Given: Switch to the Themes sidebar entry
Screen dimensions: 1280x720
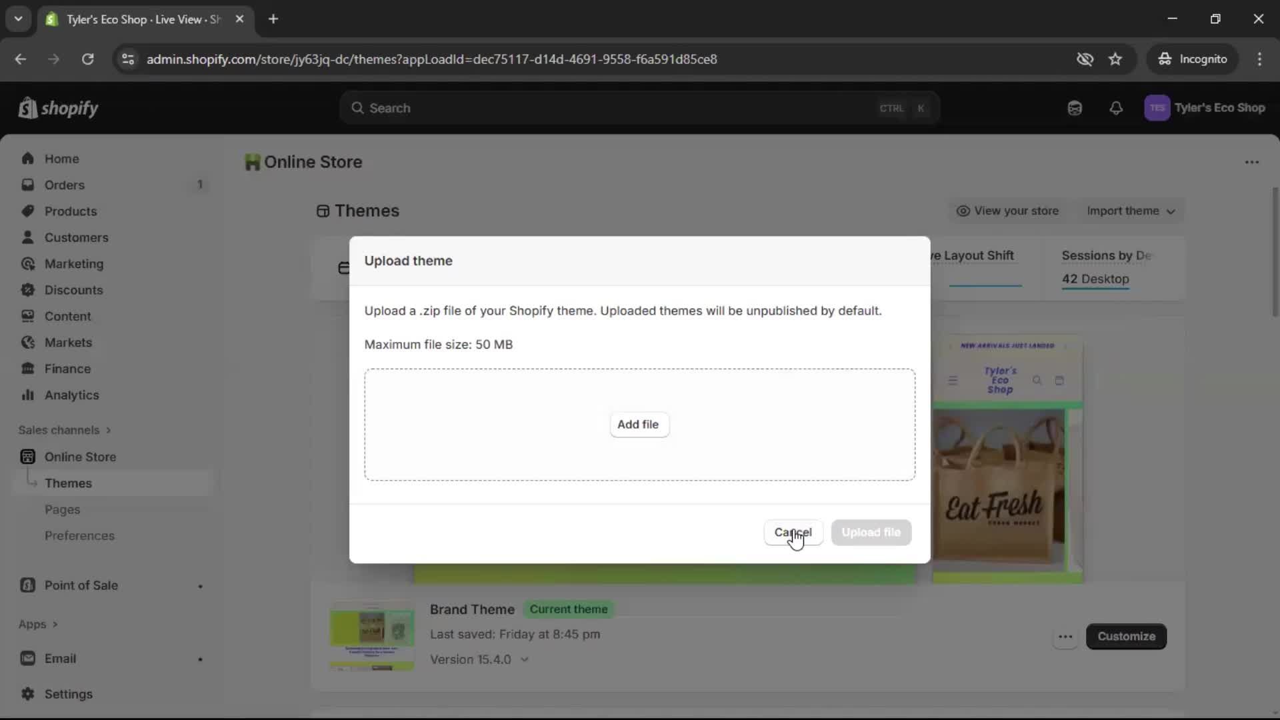Looking at the screenshot, I should [69, 483].
